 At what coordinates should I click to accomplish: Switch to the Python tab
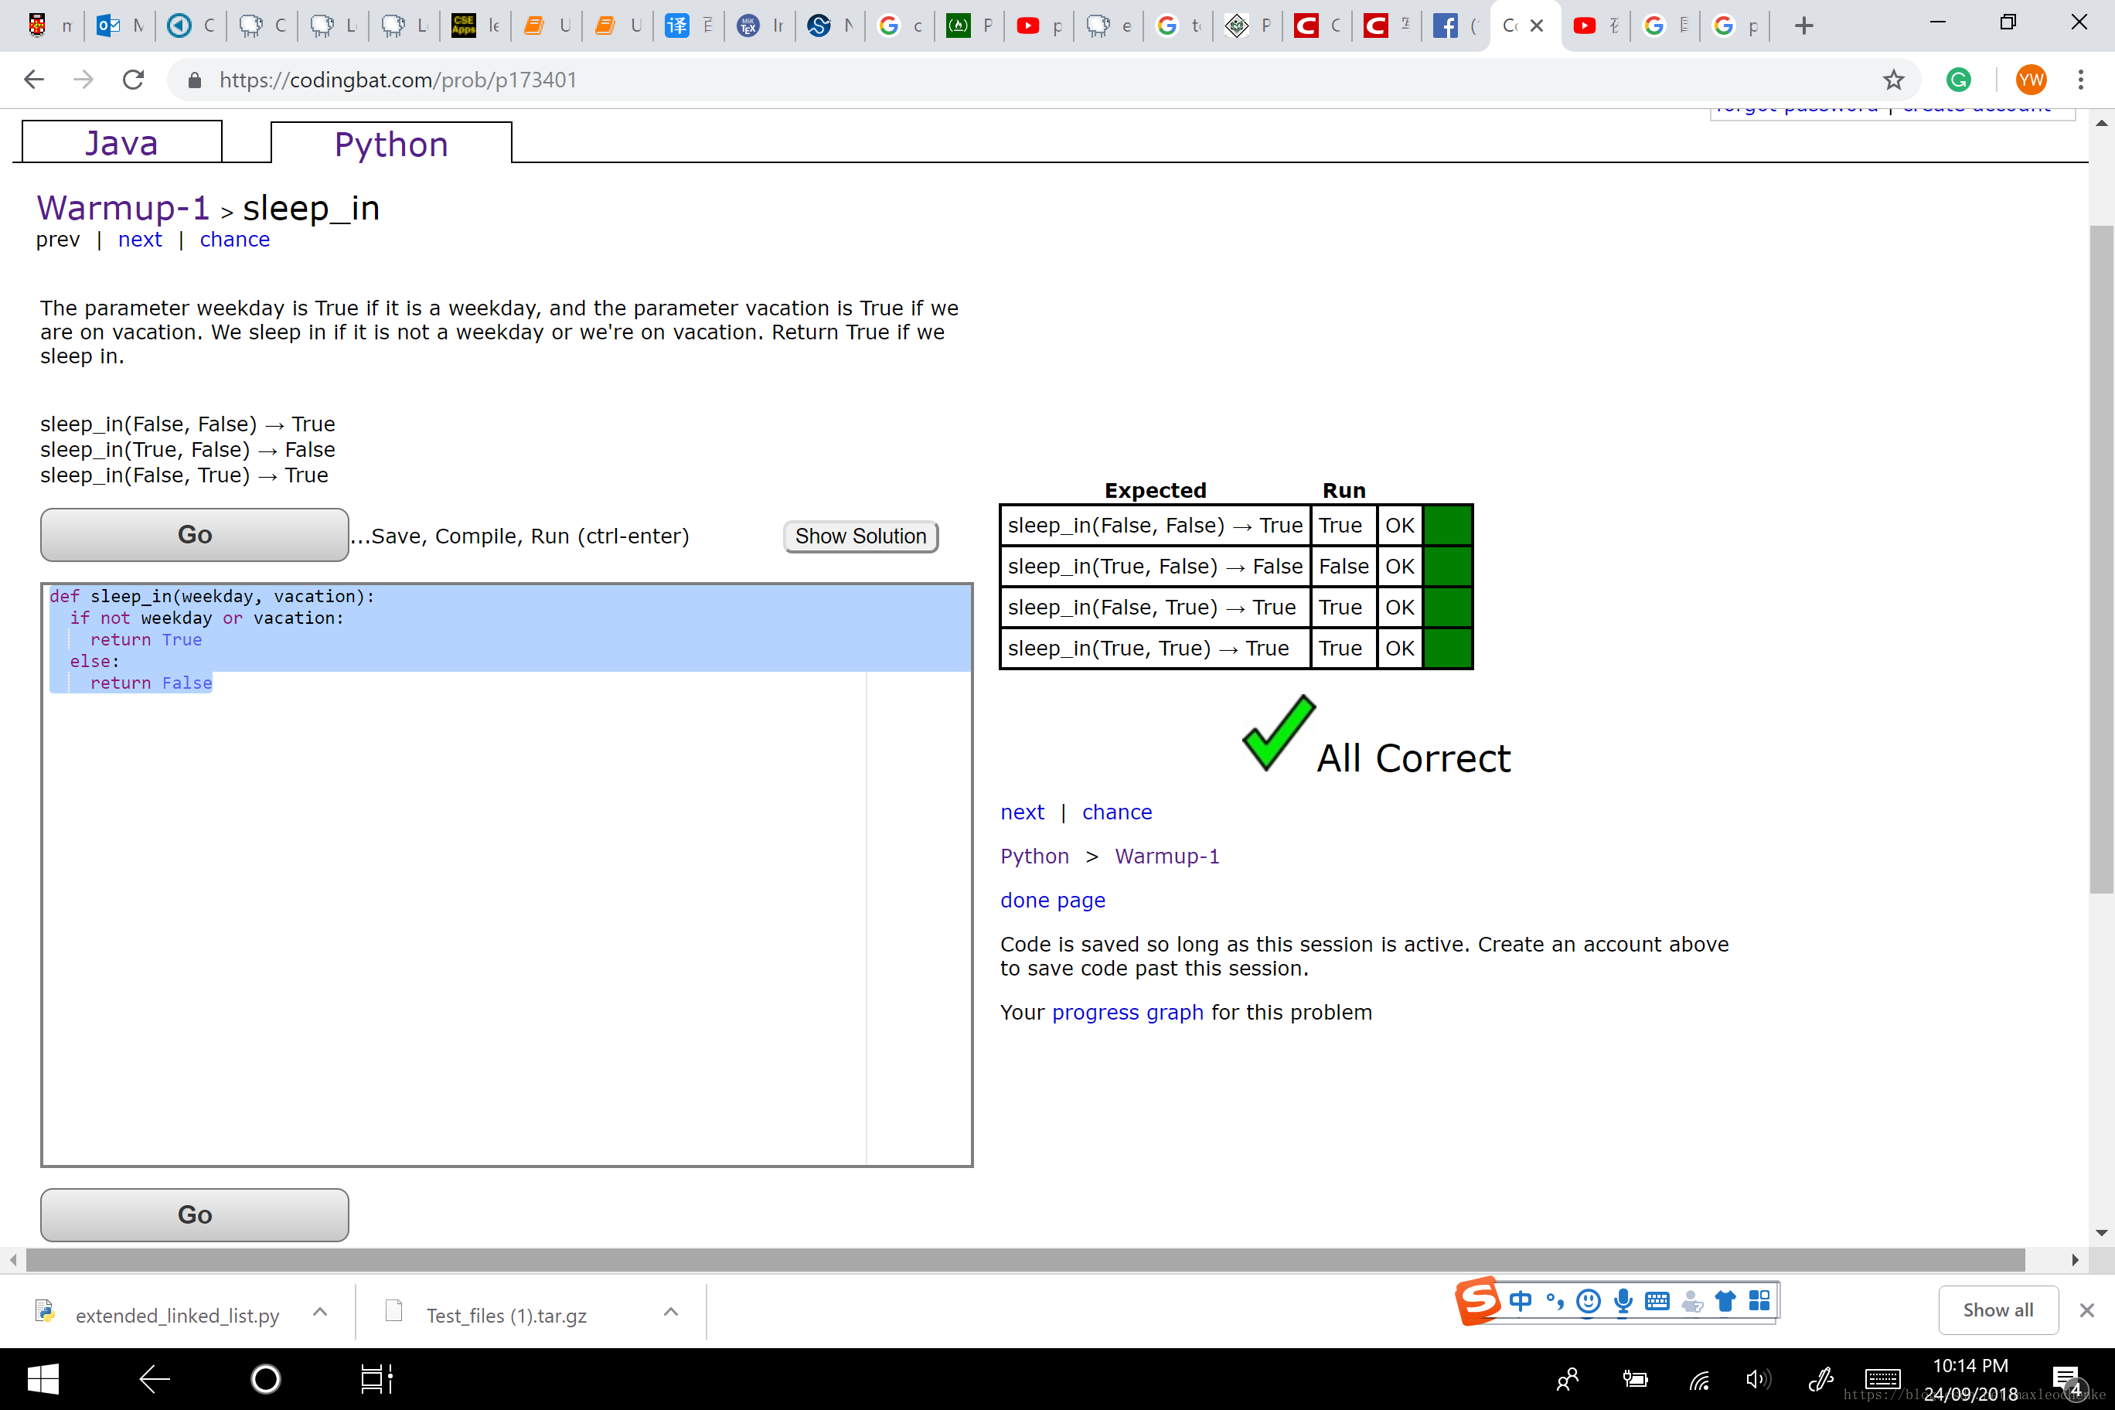(390, 145)
